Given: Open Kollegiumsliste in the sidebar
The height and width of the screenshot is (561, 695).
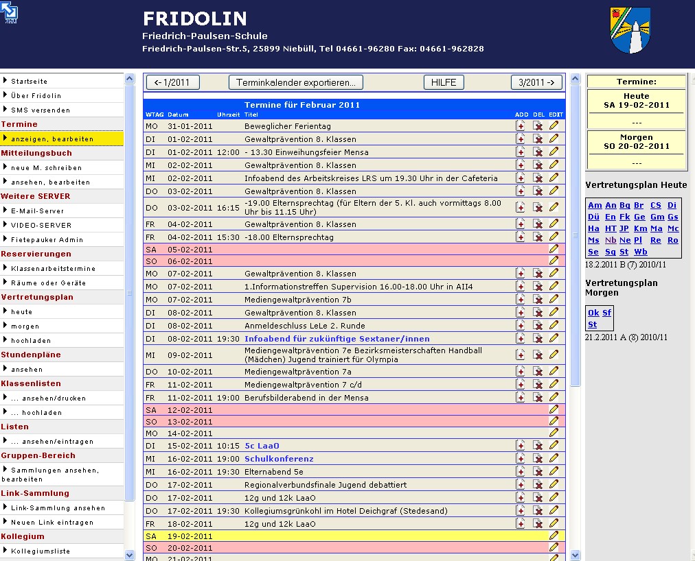Looking at the screenshot, I should tap(41, 551).
